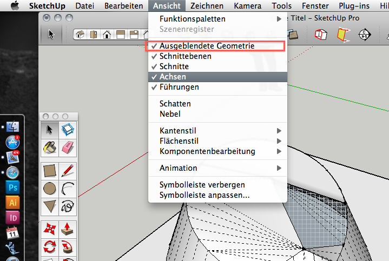Image resolution: width=389 pixels, height=261 pixels.
Task: Open the SketchUp application menu
Action: point(47,6)
